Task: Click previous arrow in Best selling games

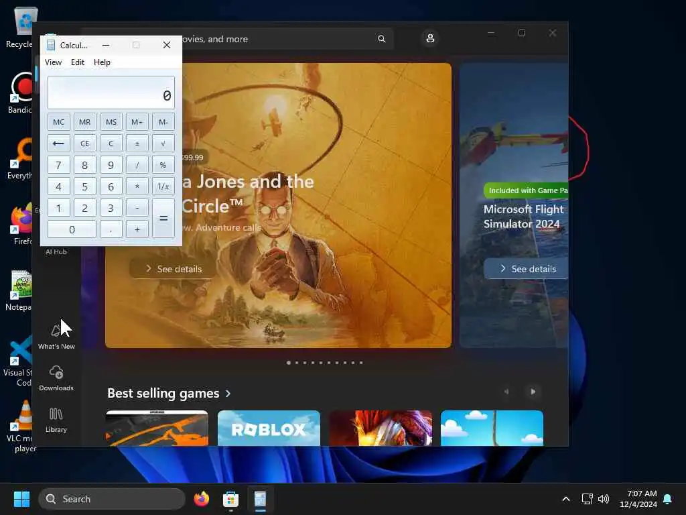Action: click(506, 392)
